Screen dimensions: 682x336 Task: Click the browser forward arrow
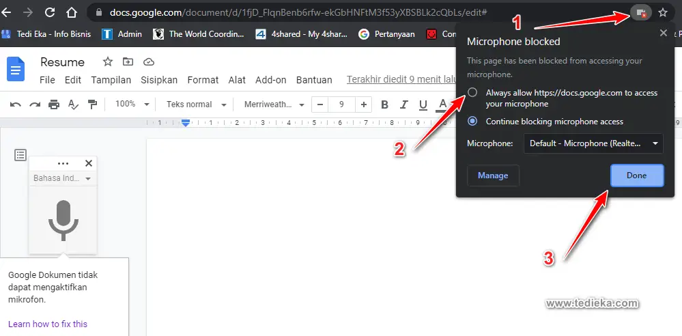click(28, 12)
